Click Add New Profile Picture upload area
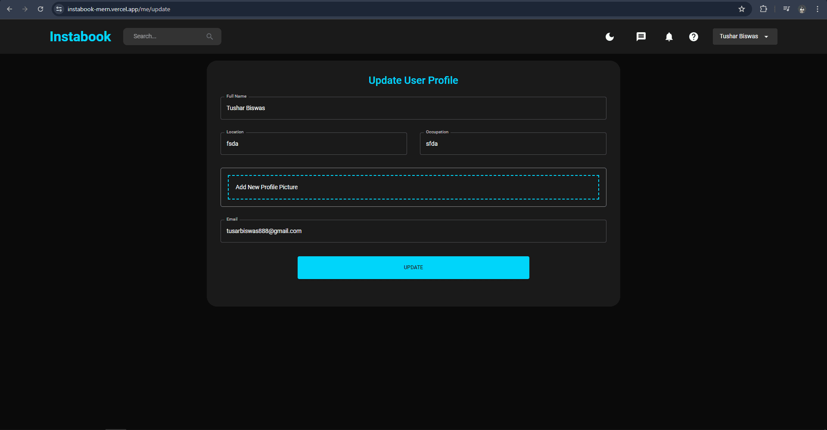Viewport: 827px width, 430px height. pyautogui.click(x=413, y=187)
